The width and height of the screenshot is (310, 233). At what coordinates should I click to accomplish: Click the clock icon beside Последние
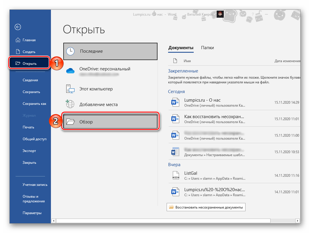point(70,51)
